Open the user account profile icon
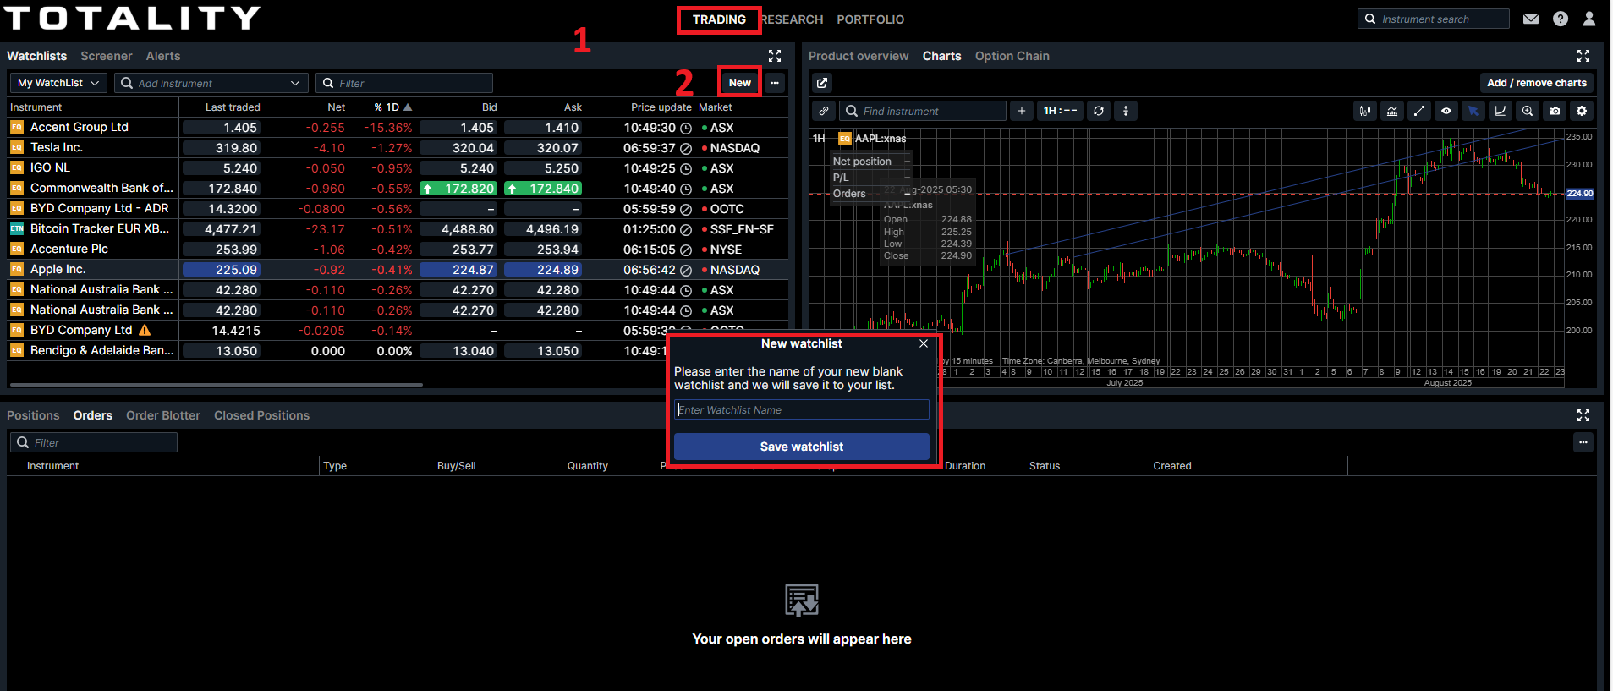The height and width of the screenshot is (691, 1613). pos(1589,19)
